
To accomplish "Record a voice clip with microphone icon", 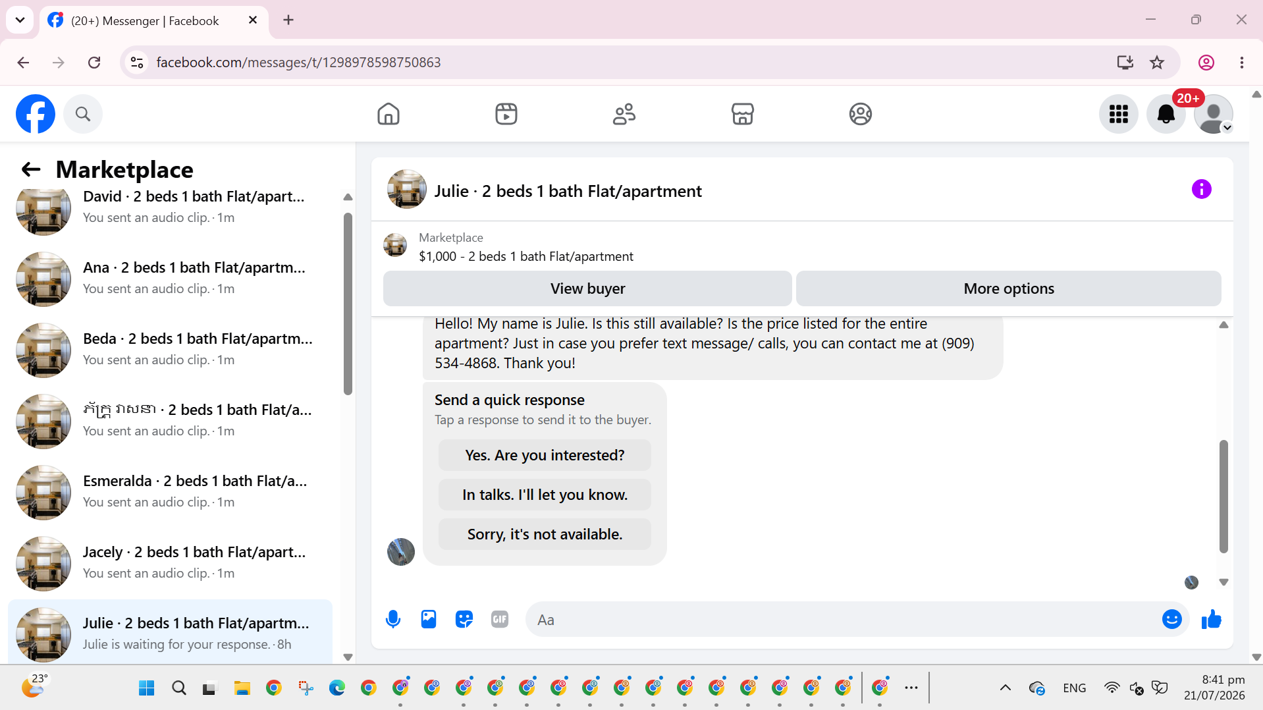I will [x=393, y=619].
